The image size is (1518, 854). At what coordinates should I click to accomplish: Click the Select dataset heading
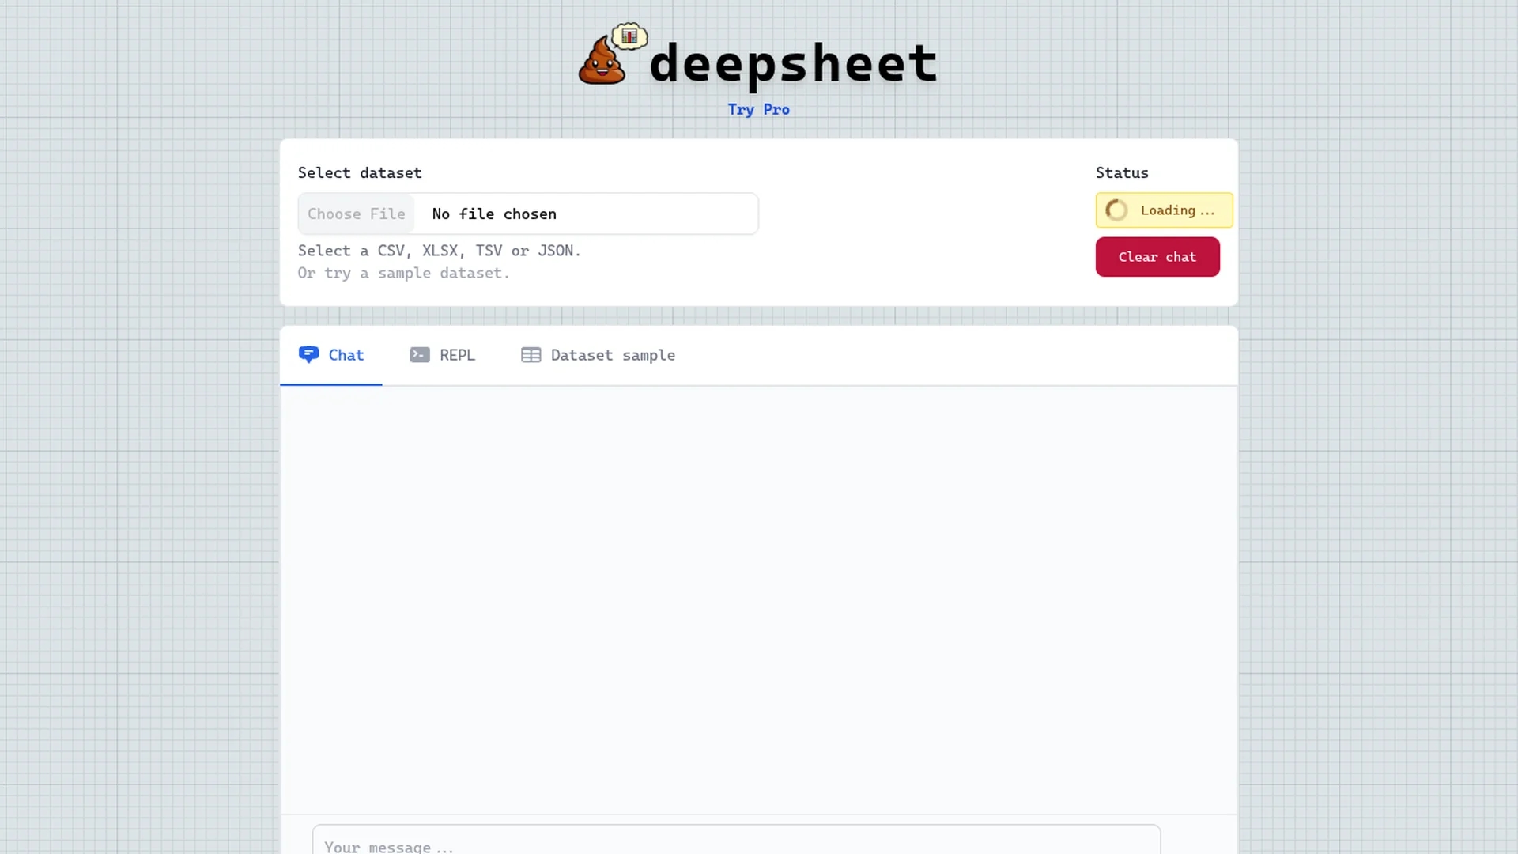coord(360,172)
